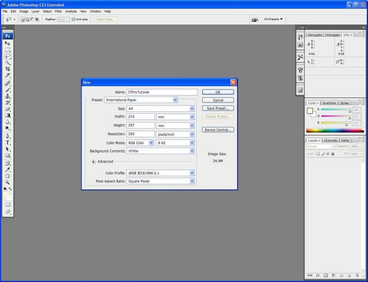Open the Pixel Aspect Ratio dropdown

point(161,181)
